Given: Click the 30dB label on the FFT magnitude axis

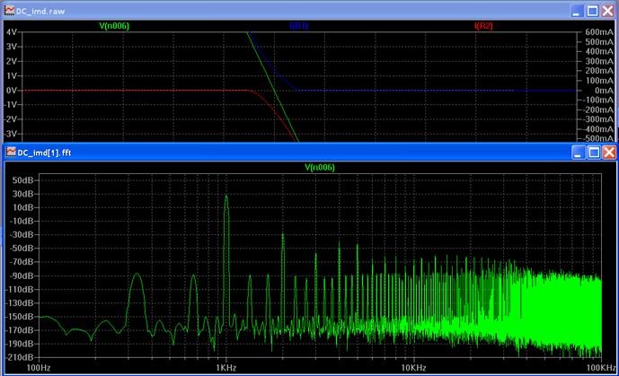Looking at the screenshot, I should pos(23,194).
